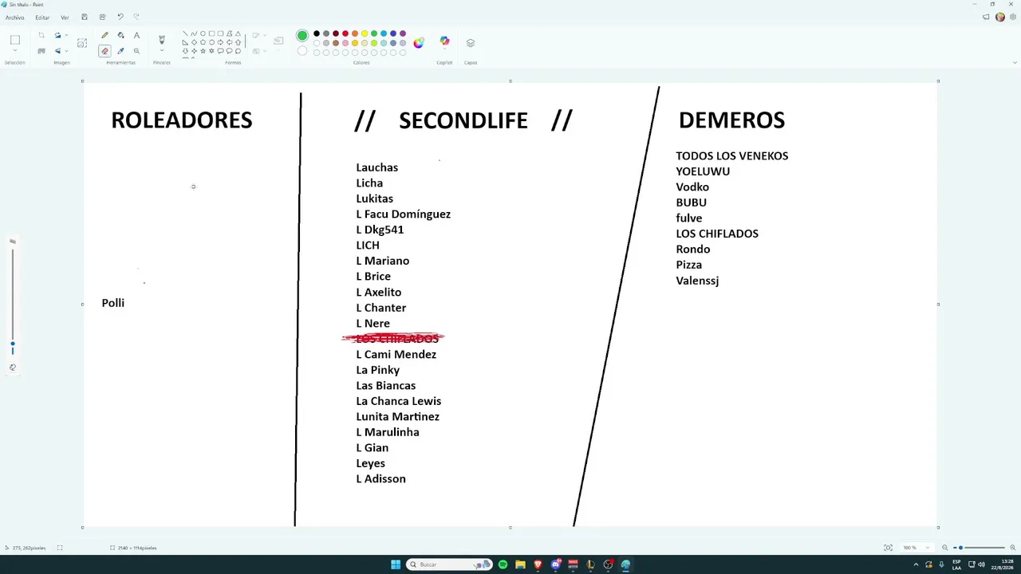This screenshot has width=1021, height=574.
Task: Click the 'Lunita Martinez' text on canvas
Action: 397,417
